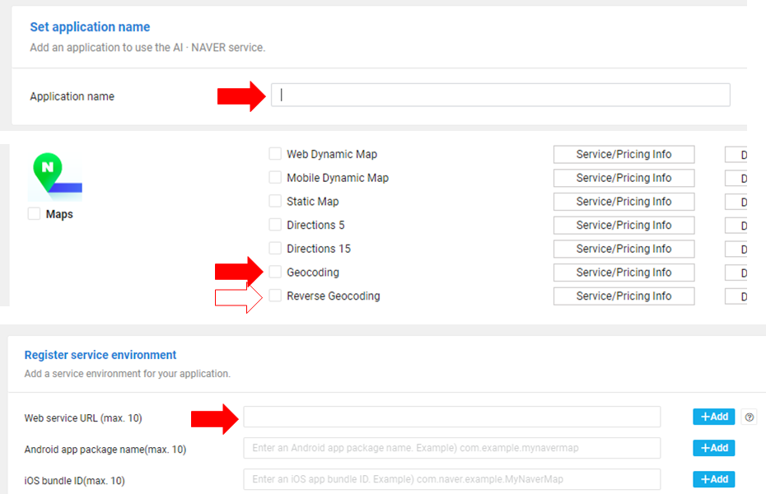Check the Directions 15 option
This screenshot has height=494, width=766.
(275, 248)
